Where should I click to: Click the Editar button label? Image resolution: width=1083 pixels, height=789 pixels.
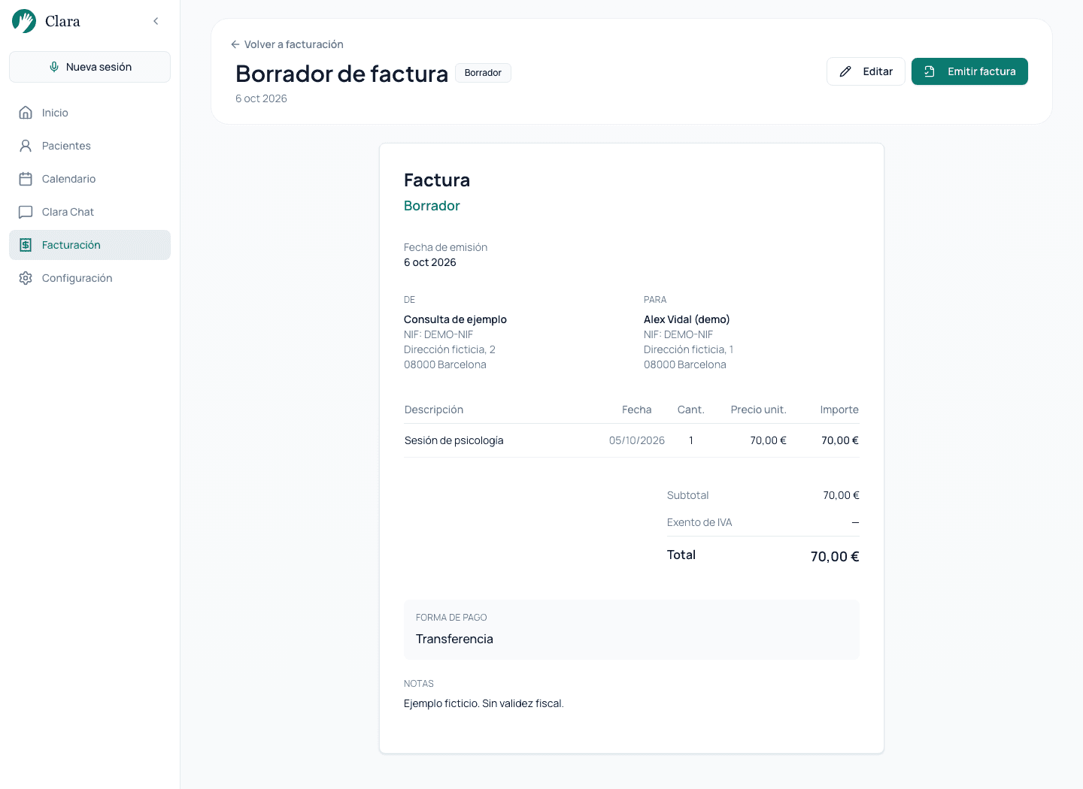pyautogui.click(x=878, y=71)
